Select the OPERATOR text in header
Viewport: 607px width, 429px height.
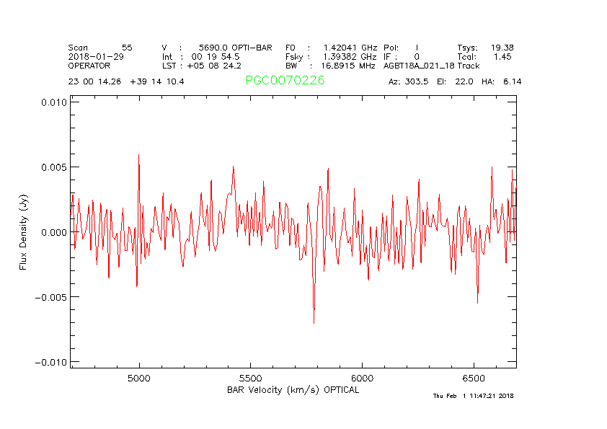pos(89,65)
